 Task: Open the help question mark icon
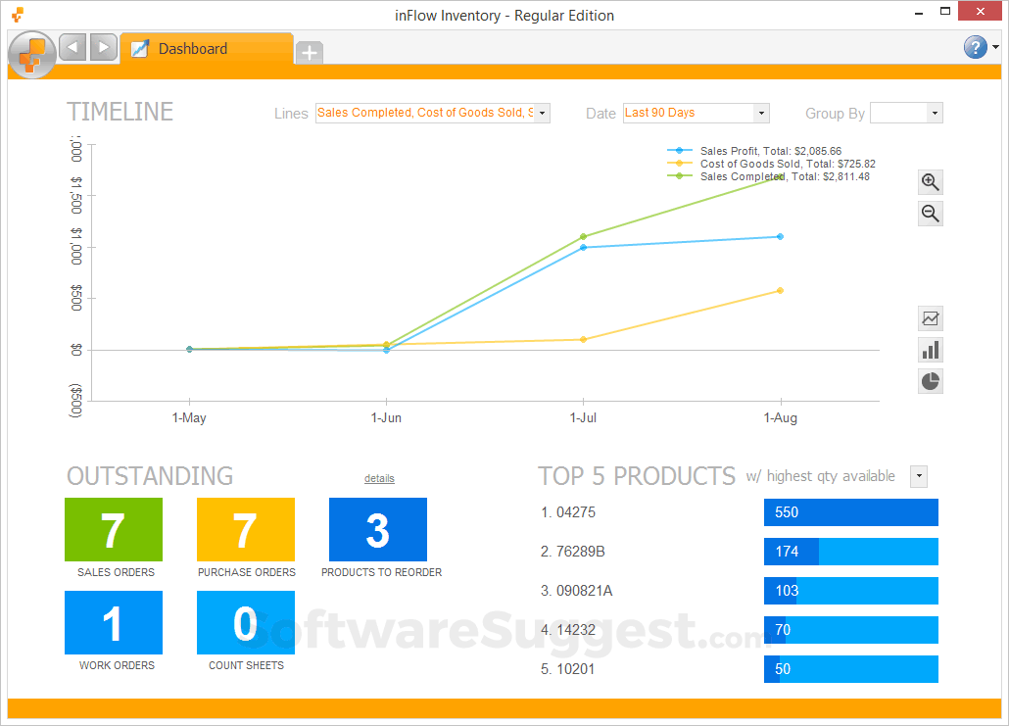975,47
